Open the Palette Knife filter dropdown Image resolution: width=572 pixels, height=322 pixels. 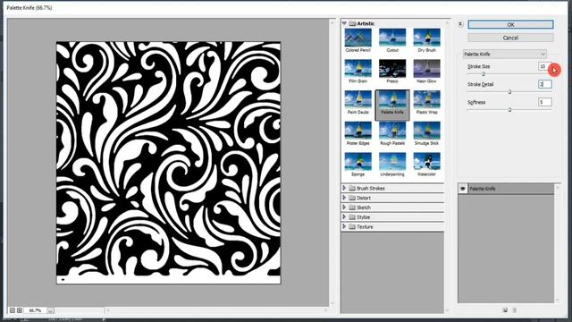504,54
